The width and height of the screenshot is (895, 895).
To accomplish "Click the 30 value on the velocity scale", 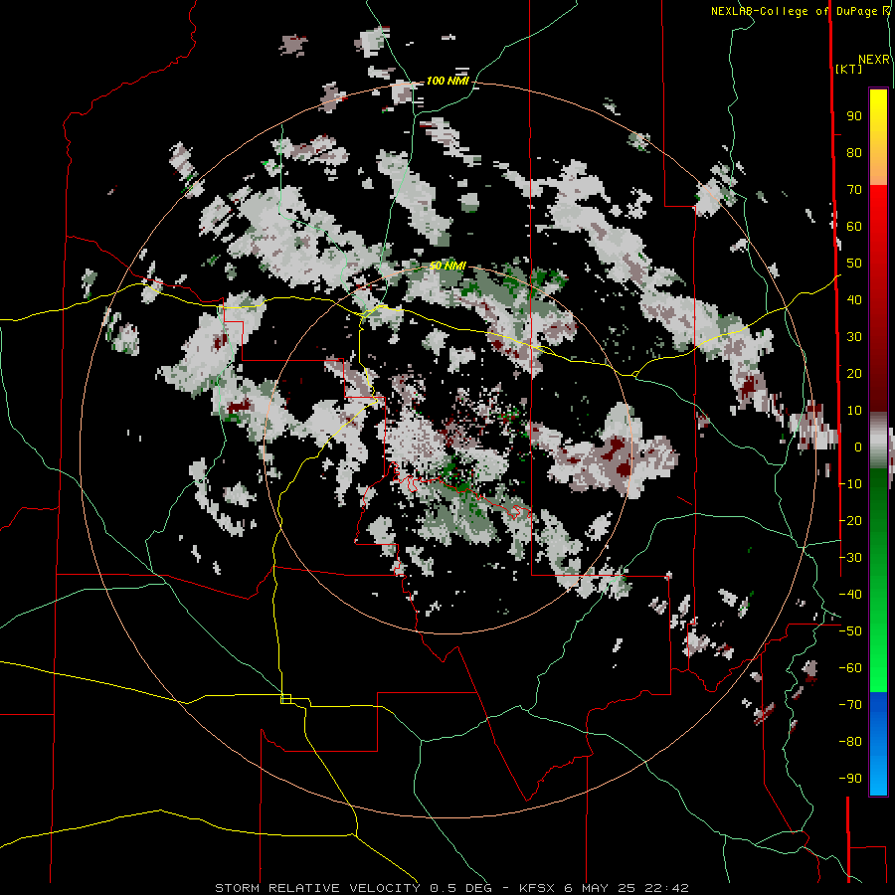I will 854,337.
